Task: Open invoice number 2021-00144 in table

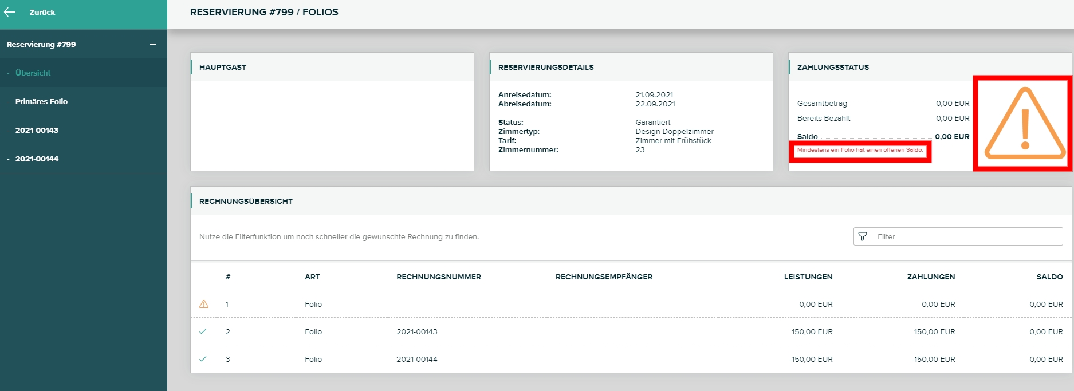Action: click(416, 359)
